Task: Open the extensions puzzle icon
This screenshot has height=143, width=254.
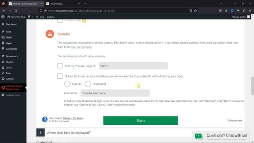Action: point(244,11)
